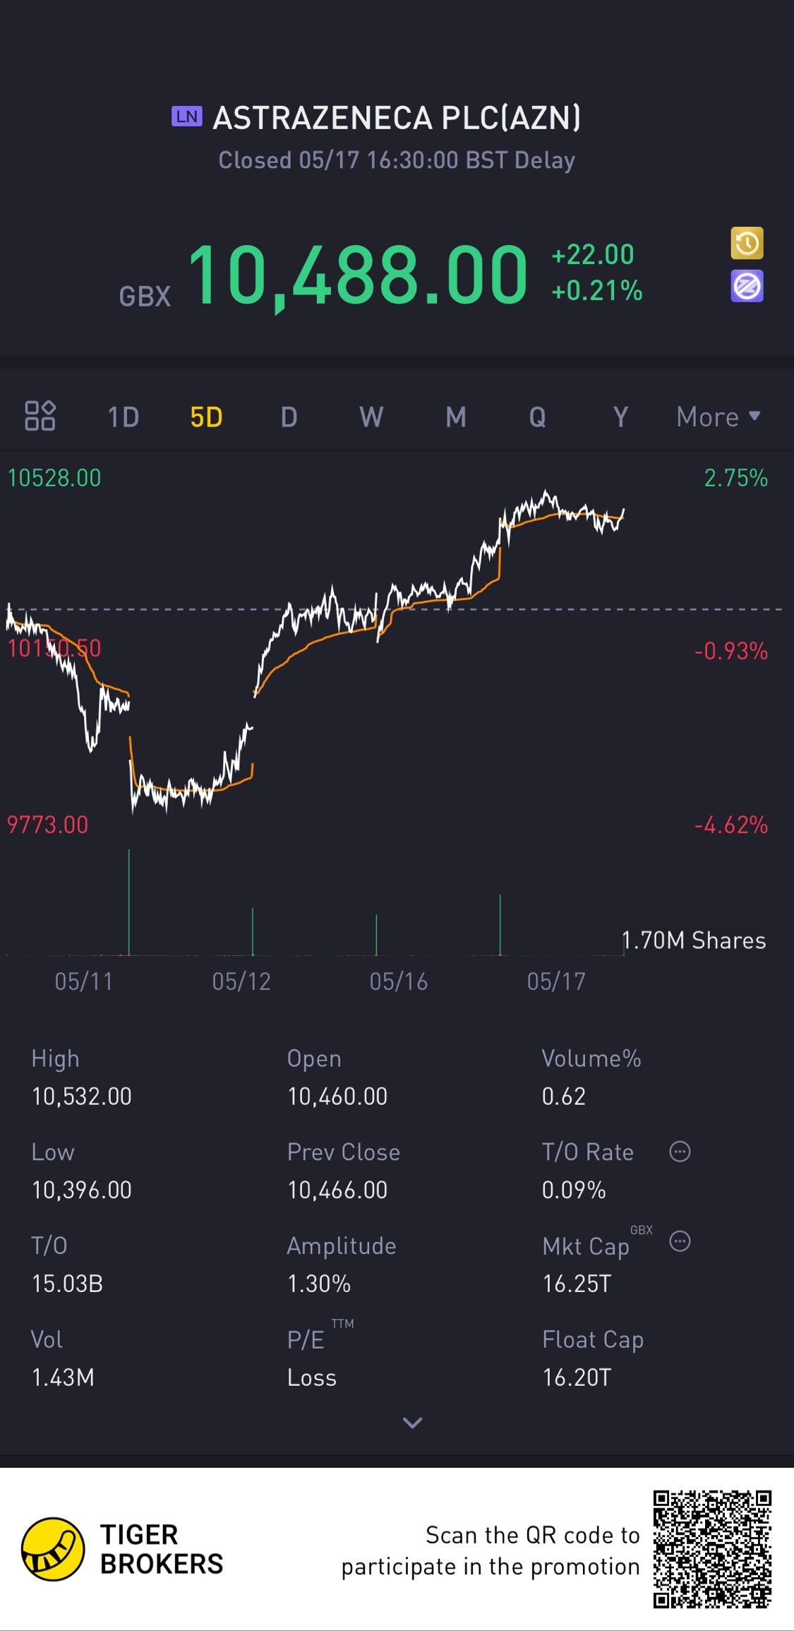Image resolution: width=794 pixels, height=1631 pixels.
Task: Select the weekly W chart tab
Action: [x=371, y=417]
